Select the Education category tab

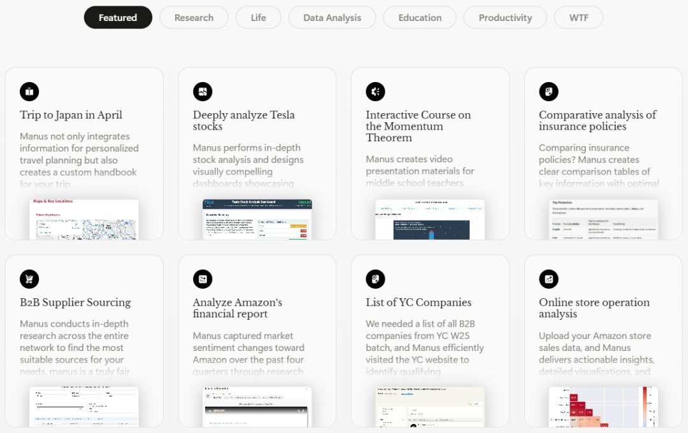click(x=420, y=18)
